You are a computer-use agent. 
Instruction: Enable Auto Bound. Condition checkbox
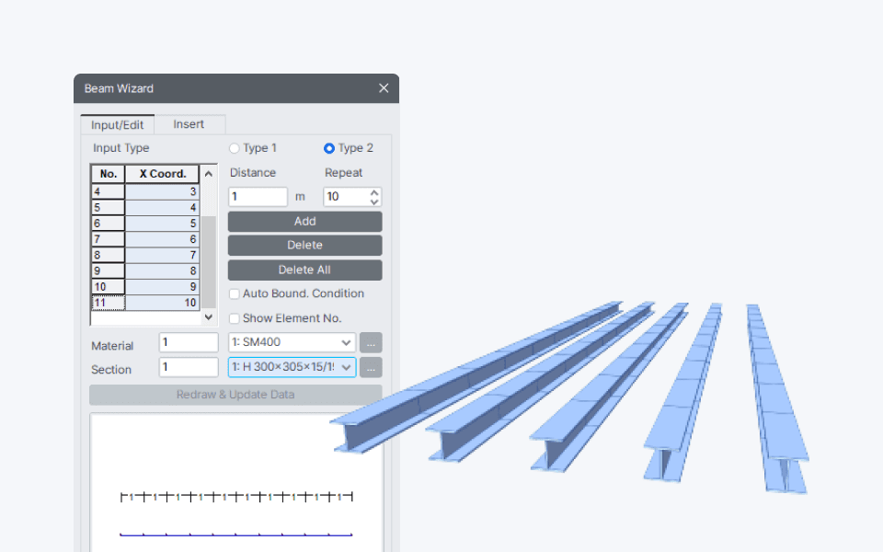point(235,294)
